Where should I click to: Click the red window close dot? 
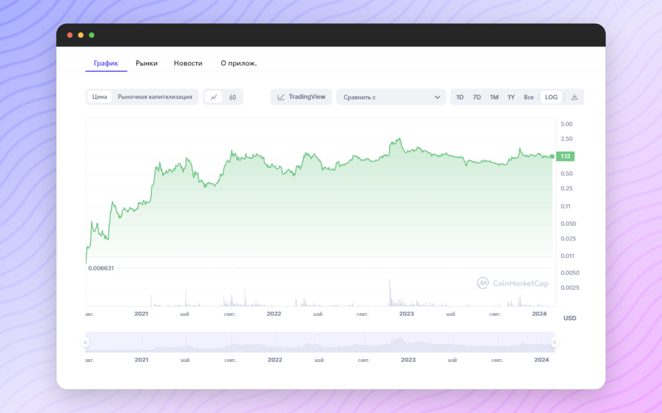(70, 35)
